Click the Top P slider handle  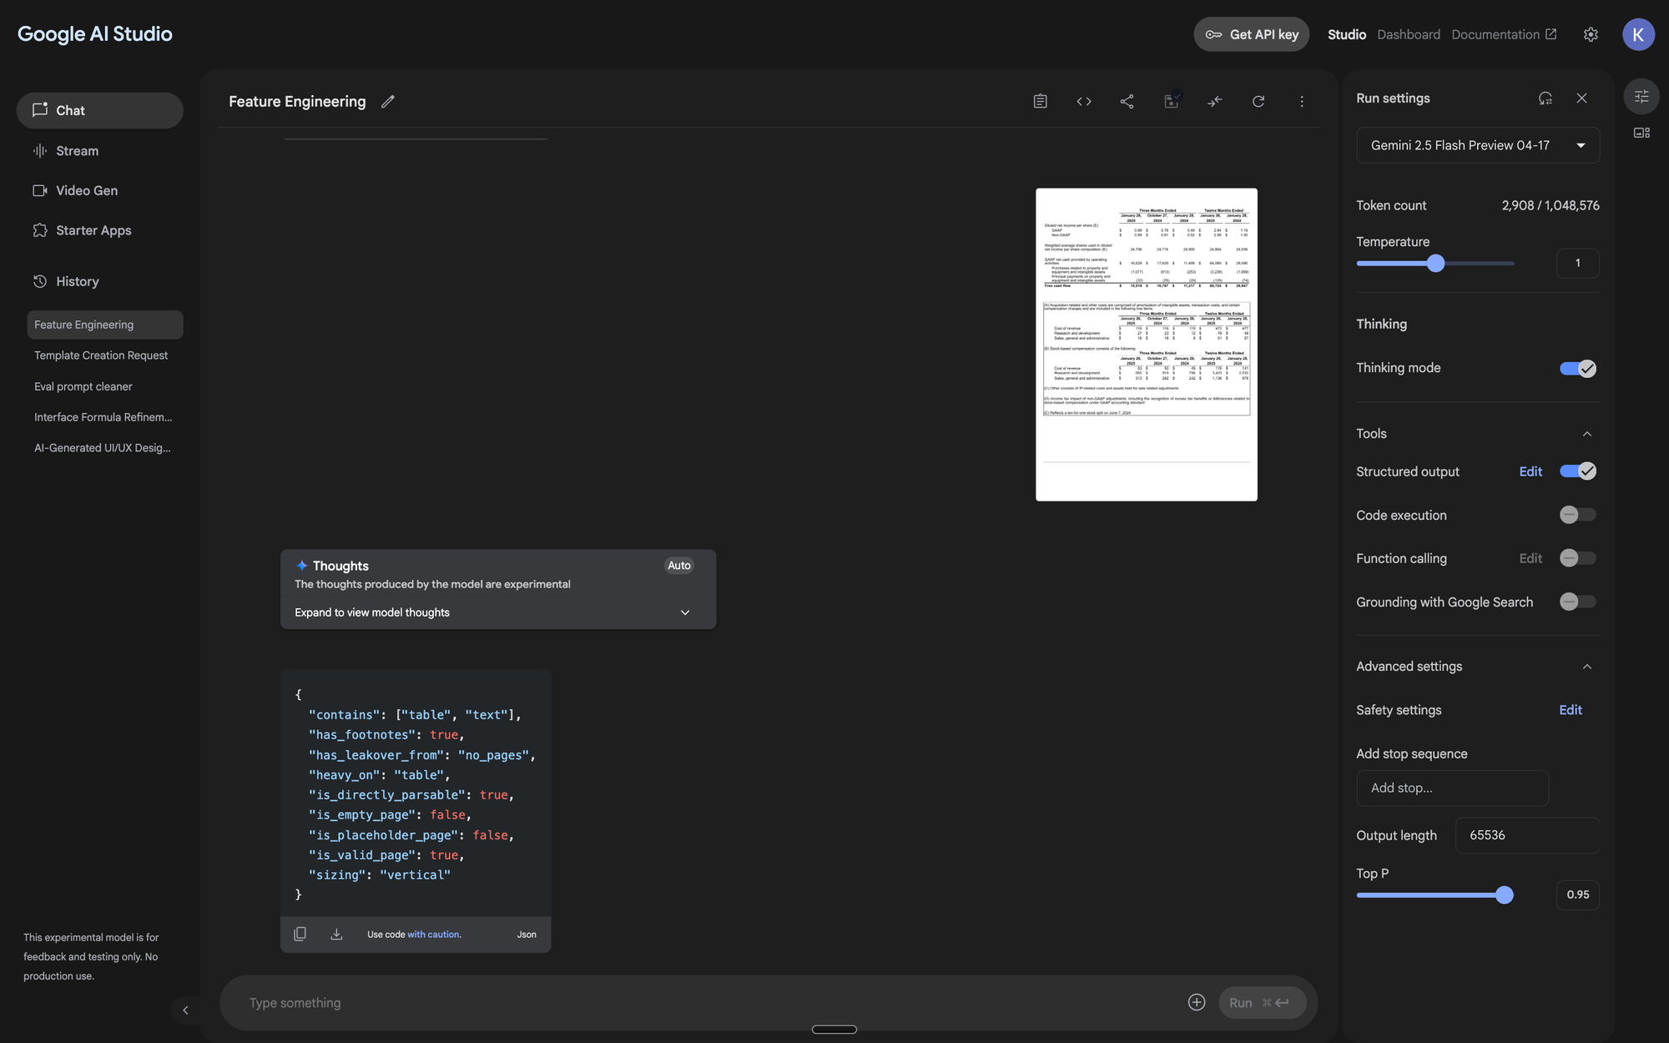pos(1505,895)
